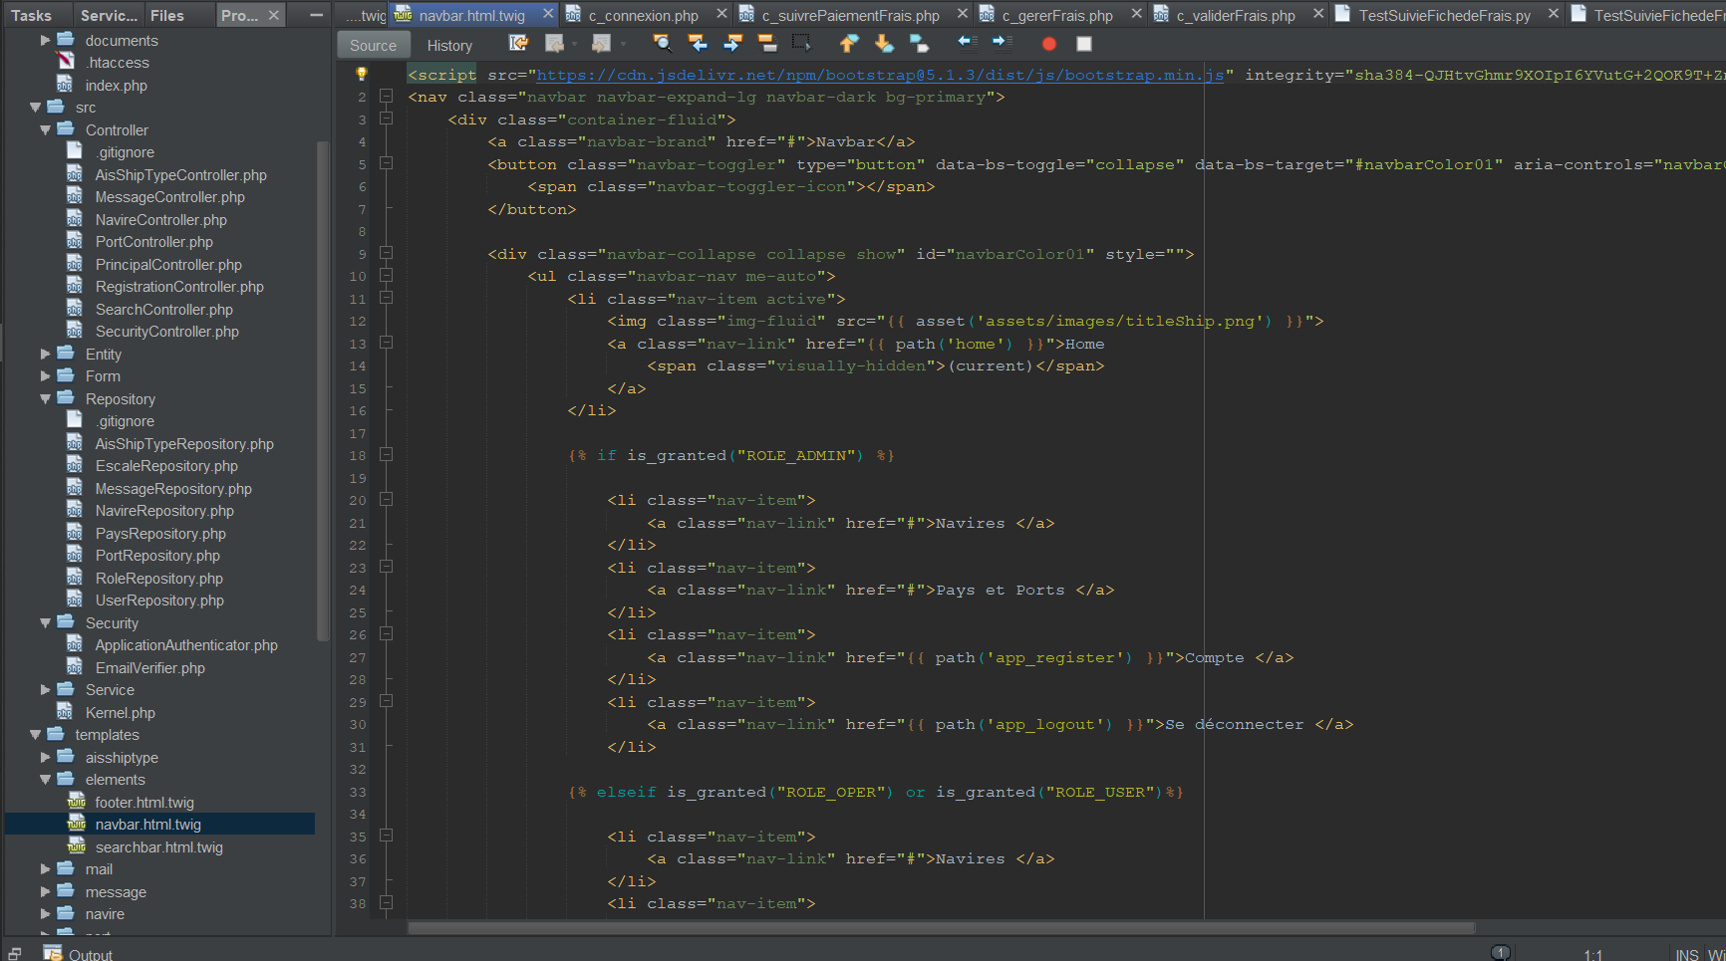This screenshot has width=1726, height=961.
Task: Click the project tree vertical scrollbar
Action: click(322, 390)
